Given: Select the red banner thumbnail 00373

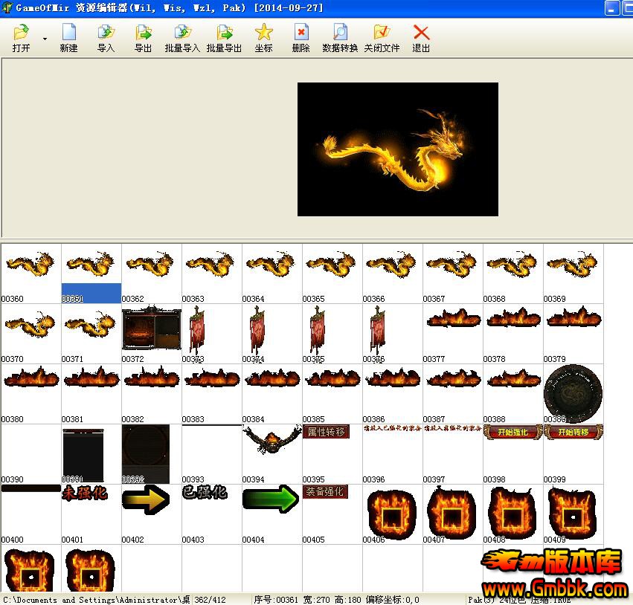Looking at the screenshot, I should (x=197, y=331).
